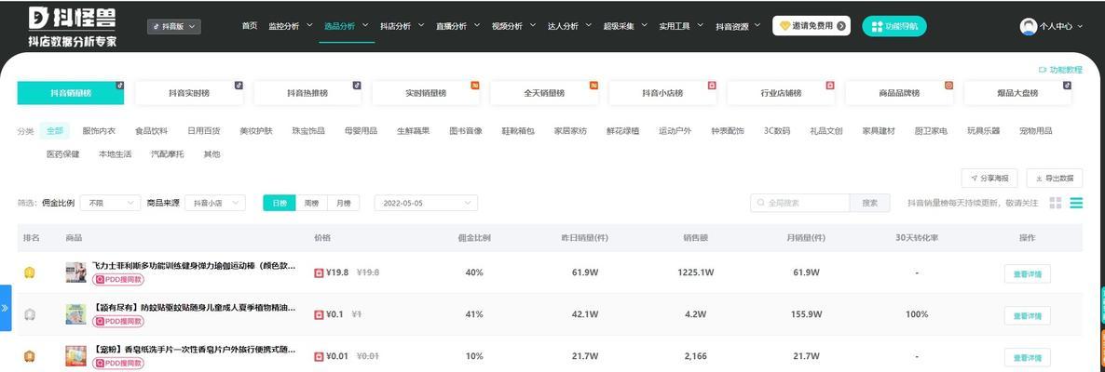
Task: Click the gold medal rank icon for 飞力士 row
Action: 30,272
